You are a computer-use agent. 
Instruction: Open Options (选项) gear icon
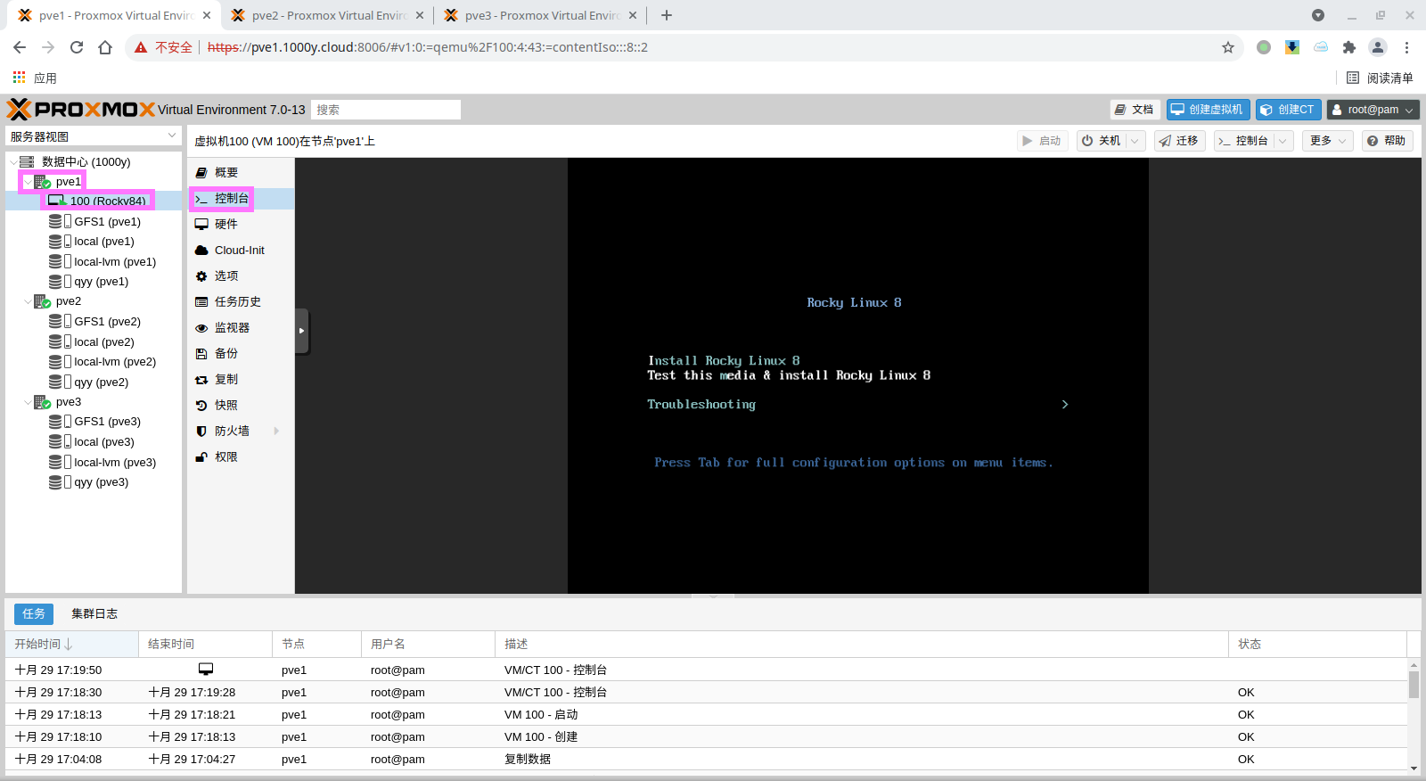point(201,276)
